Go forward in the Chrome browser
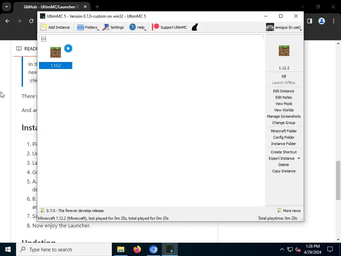Image resolution: width=341 pixels, height=256 pixels. pyautogui.click(x=19, y=21)
